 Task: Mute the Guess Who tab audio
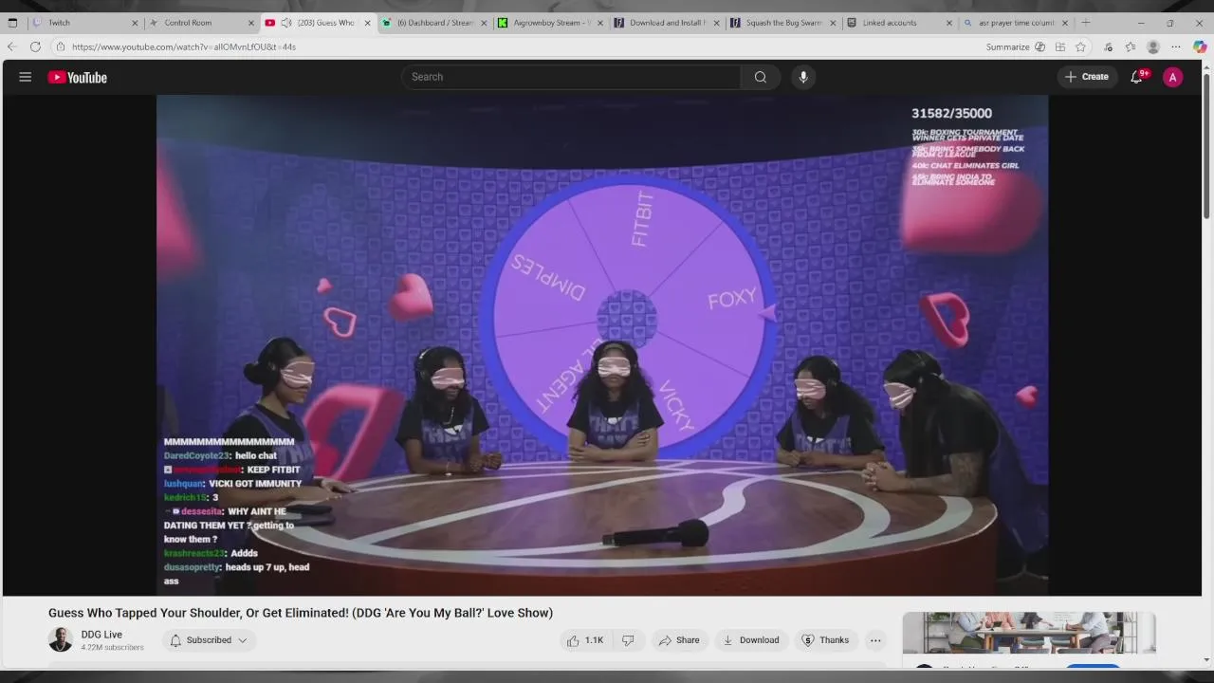point(285,23)
